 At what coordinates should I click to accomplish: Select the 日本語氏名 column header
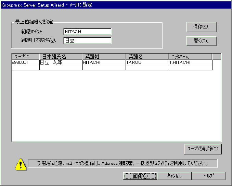[61, 57]
